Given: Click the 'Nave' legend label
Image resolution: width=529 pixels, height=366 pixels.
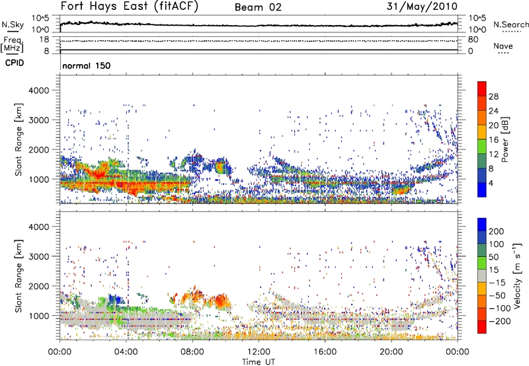Looking at the screenshot, I should (x=503, y=46).
